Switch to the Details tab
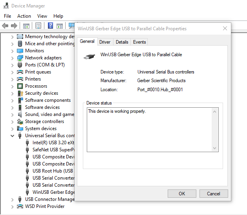The width and height of the screenshot is (247, 215). [122, 42]
